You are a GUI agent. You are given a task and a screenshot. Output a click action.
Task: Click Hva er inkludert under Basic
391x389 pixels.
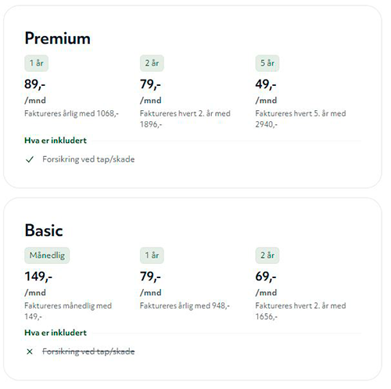[x=56, y=333]
